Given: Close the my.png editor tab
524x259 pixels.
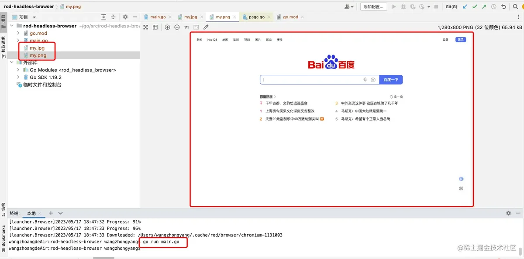Looking at the screenshot, I should click(235, 17).
